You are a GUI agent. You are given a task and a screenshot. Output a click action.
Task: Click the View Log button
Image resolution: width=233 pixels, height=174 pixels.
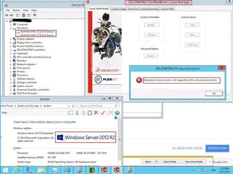[x=192, y=45]
